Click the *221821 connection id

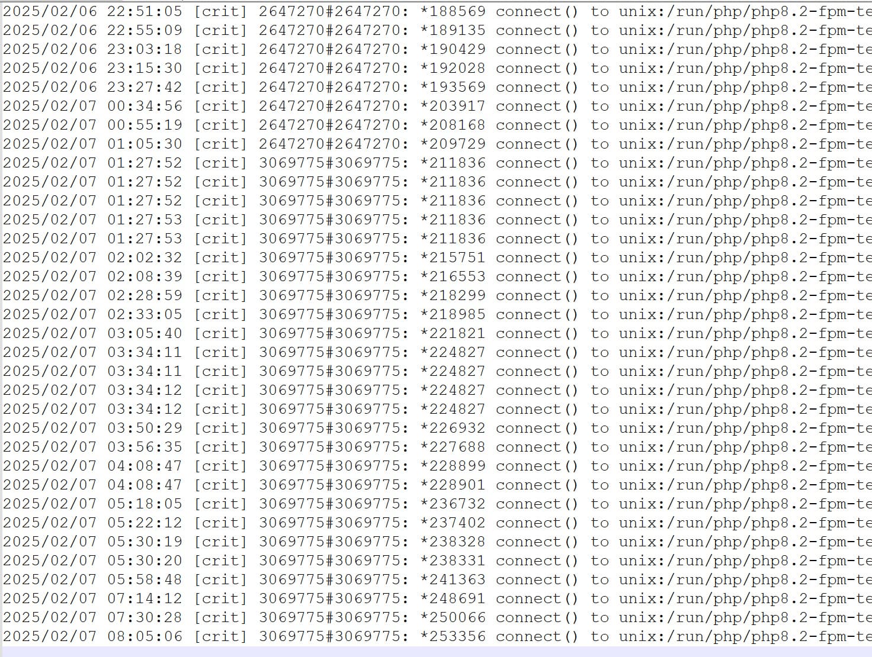pos(453,333)
